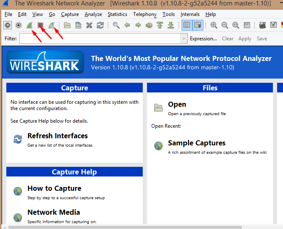
Task: Open the capture interfaces list icon
Action: click(8, 25)
